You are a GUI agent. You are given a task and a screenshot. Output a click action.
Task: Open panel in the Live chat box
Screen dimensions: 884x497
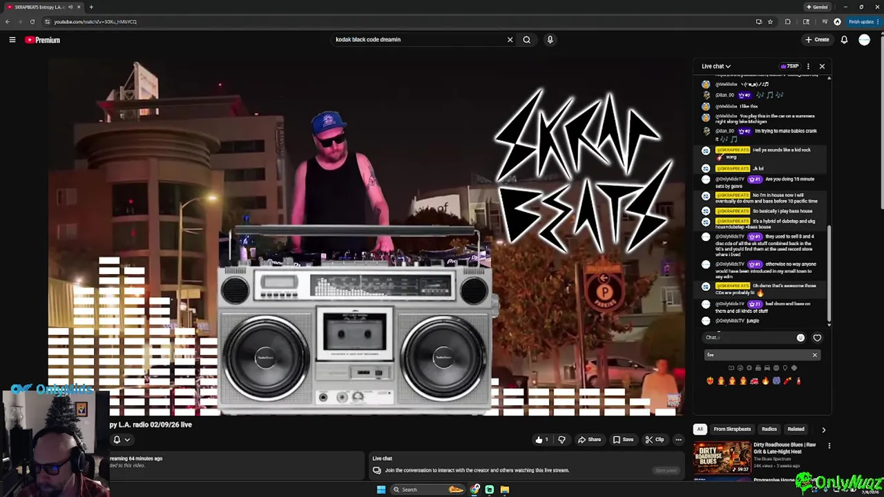tap(666, 471)
